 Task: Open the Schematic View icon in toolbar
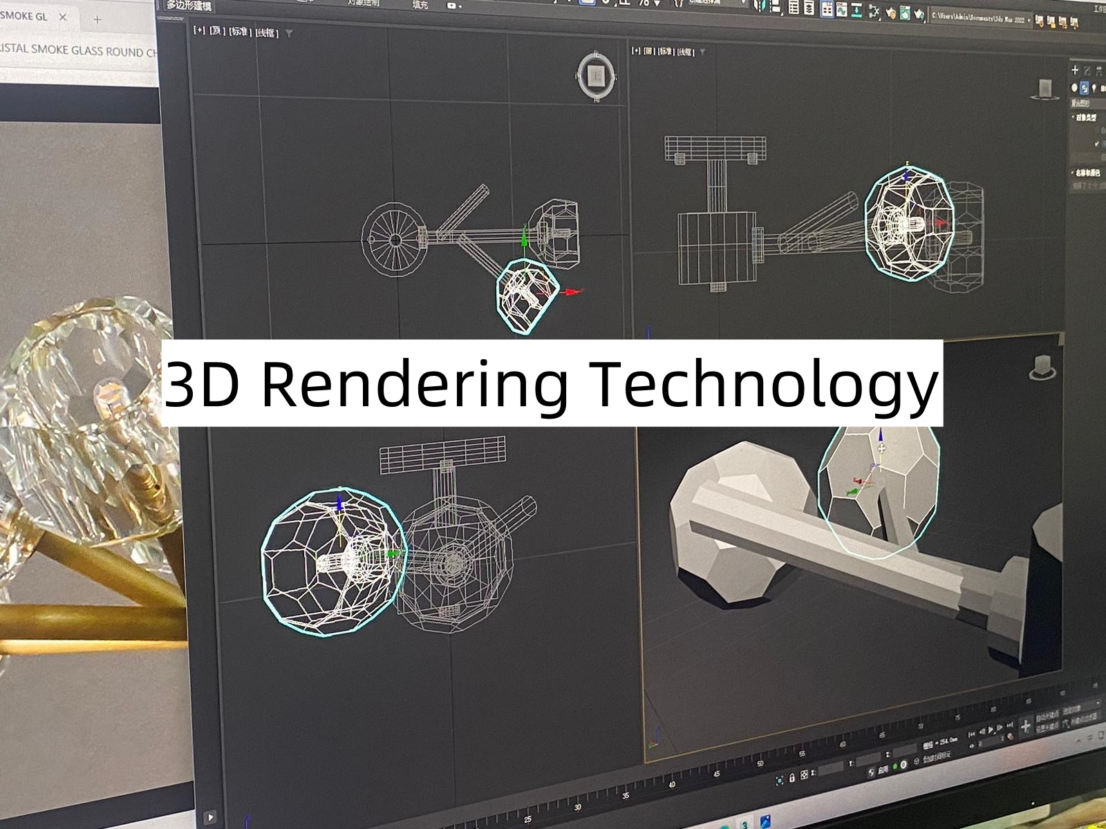pyautogui.click(x=857, y=10)
